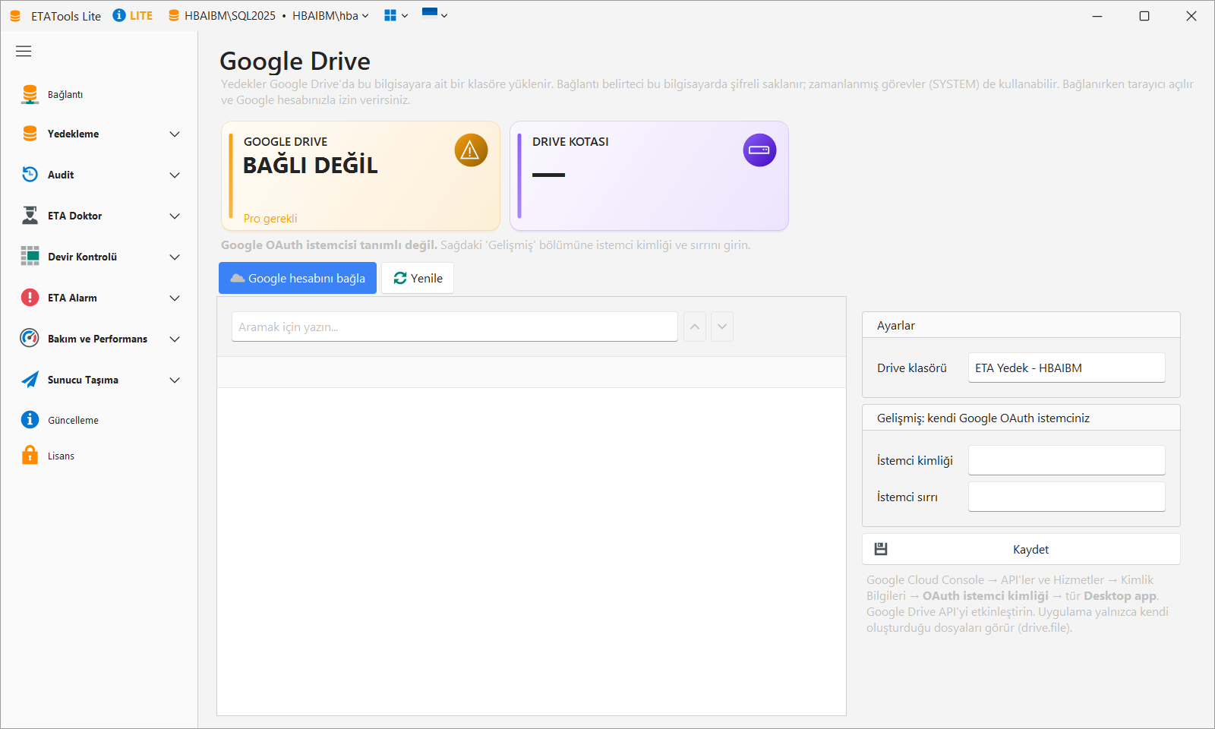The height and width of the screenshot is (729, 1215).
Task: Click the search previous up arrow
Action: coord(695,327)
